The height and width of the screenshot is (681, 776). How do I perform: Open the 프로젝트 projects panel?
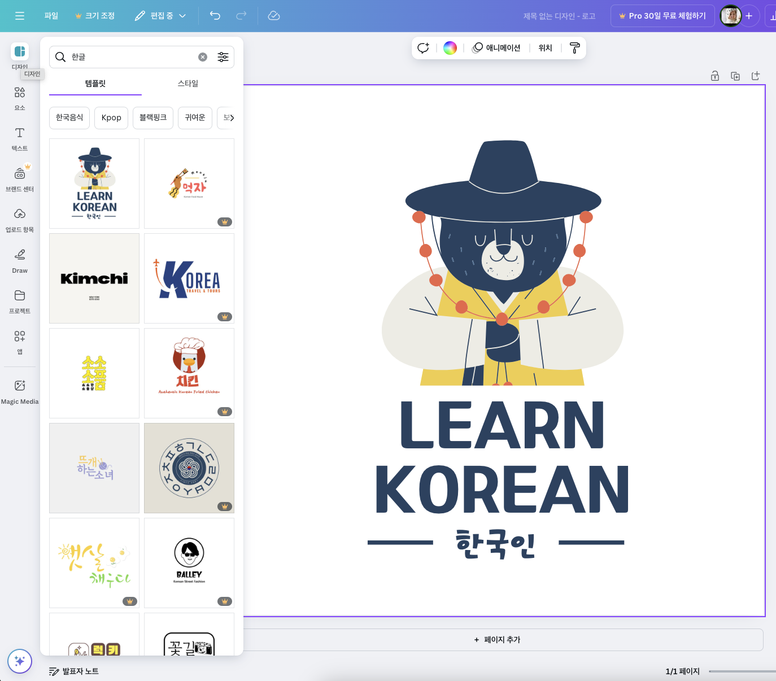20,302
